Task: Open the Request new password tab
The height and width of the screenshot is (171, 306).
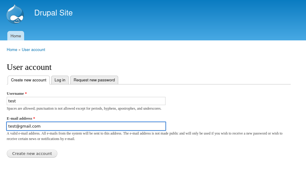Action: 94,80
